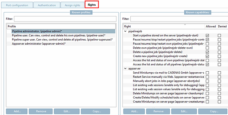Uncheck Allowed for pipelinejob-start
The height and width of the screenshot is (115, 228).
click(207, 36)
